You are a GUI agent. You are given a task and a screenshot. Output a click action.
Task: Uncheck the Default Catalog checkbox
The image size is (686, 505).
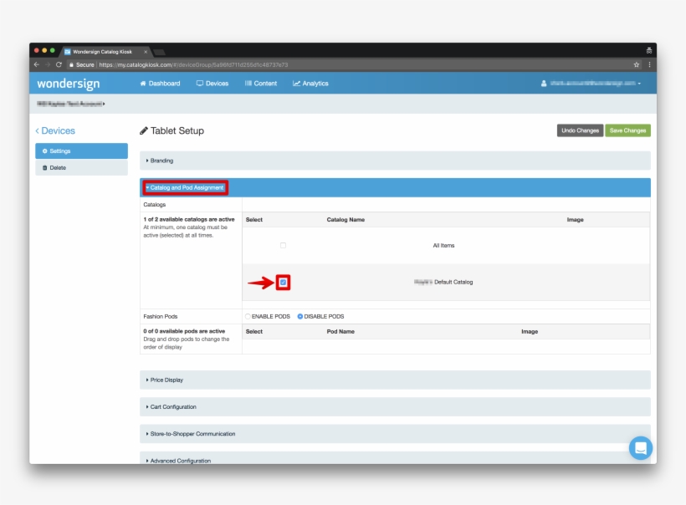coord(284,283)
